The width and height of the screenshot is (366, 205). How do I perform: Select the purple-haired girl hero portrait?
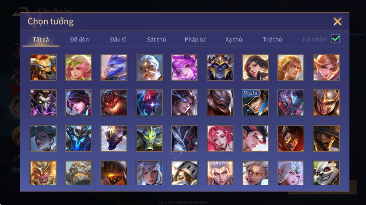(x=185, y=67)
